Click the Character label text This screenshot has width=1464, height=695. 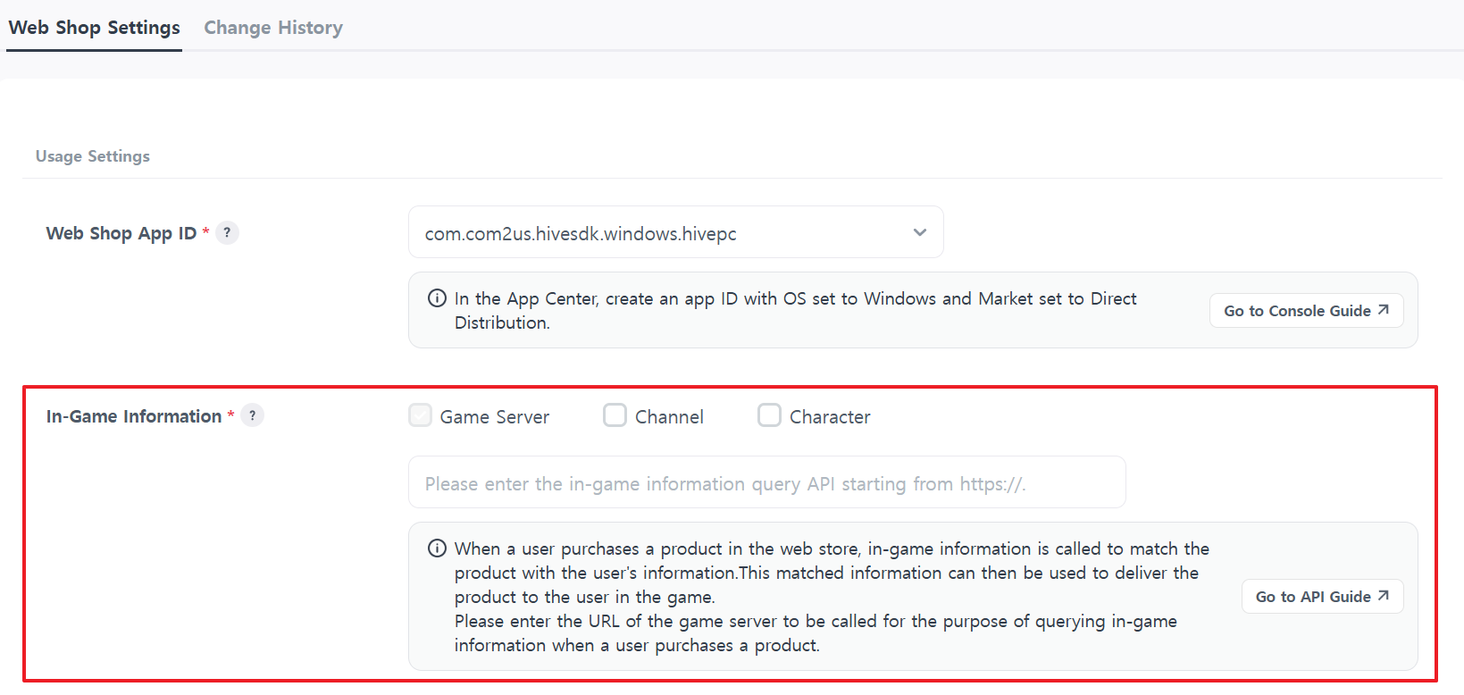830,417
